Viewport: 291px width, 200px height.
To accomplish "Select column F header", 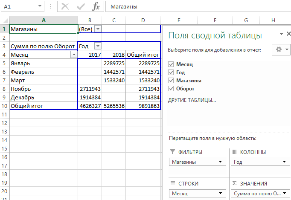I will pyautogui.click(x=215, y=20).
